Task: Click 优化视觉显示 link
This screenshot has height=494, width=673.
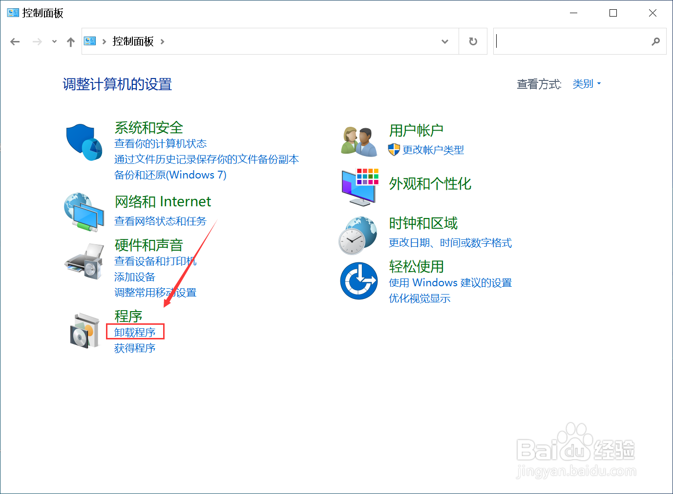Action: pyautogui.click(x=420, y=298)
